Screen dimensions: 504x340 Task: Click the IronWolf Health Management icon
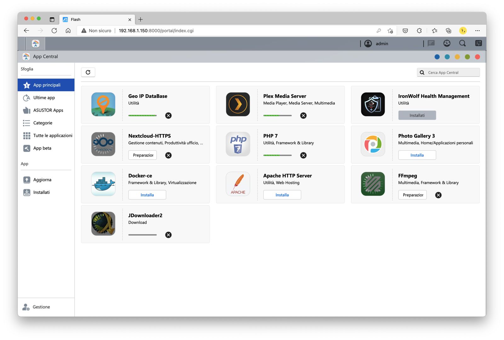373,104
